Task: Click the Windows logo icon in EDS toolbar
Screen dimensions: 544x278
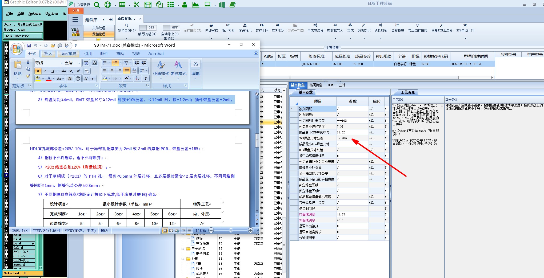Action: point(222,5)
